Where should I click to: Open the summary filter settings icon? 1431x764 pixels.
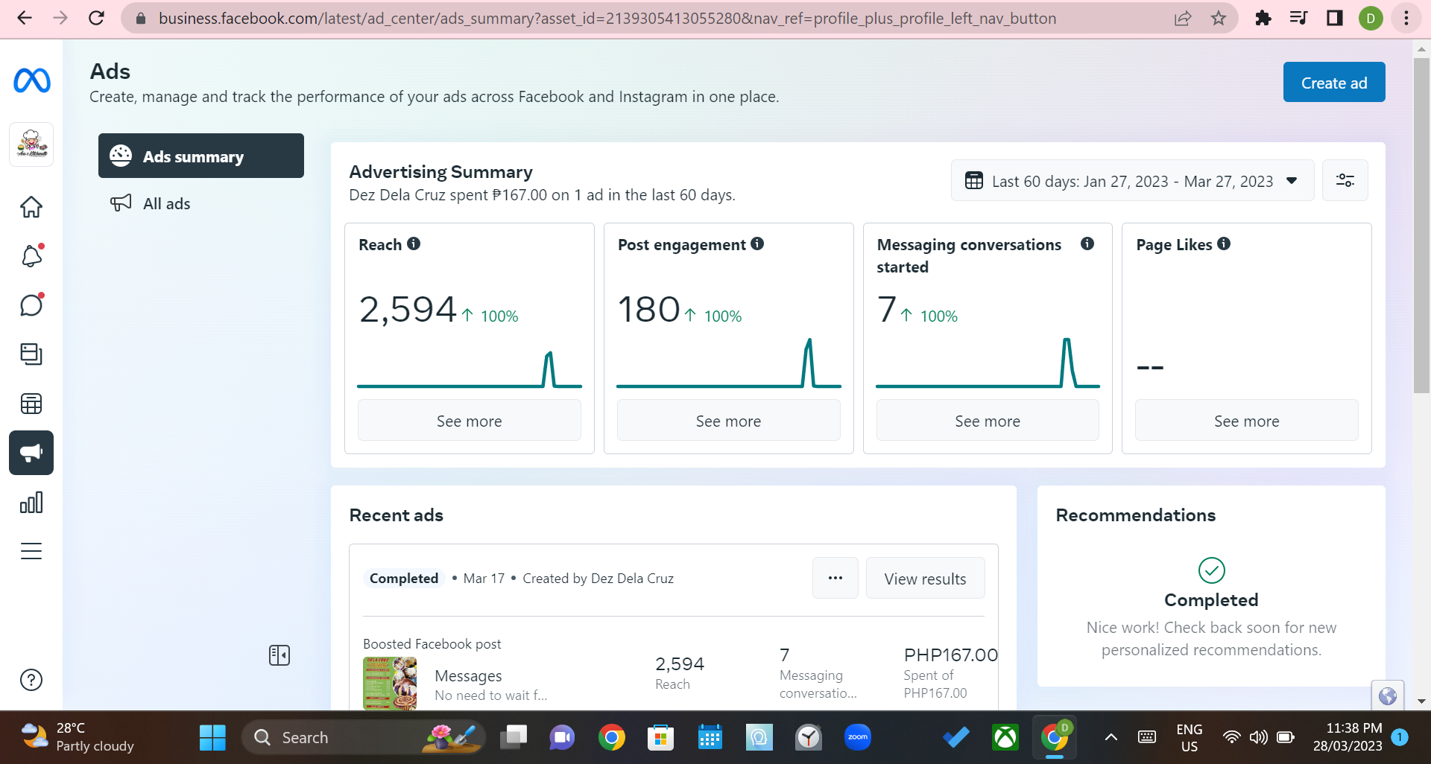point(1345,181)
